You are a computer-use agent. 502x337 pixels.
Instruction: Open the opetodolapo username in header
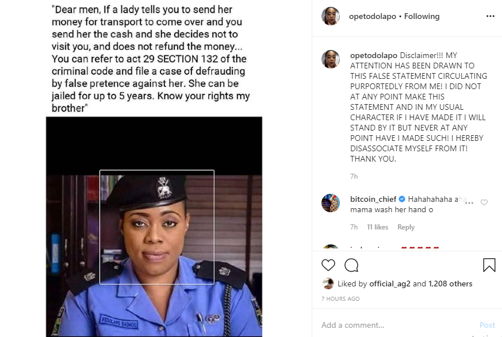(x=373, y=16)
